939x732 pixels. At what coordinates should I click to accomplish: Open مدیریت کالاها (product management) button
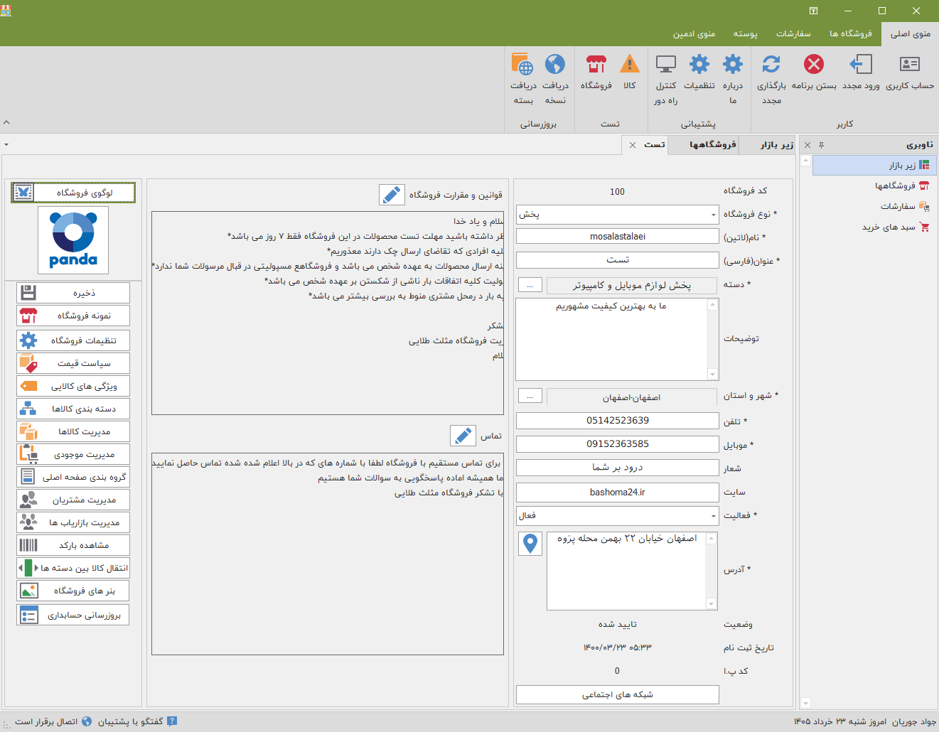point(73,431)
